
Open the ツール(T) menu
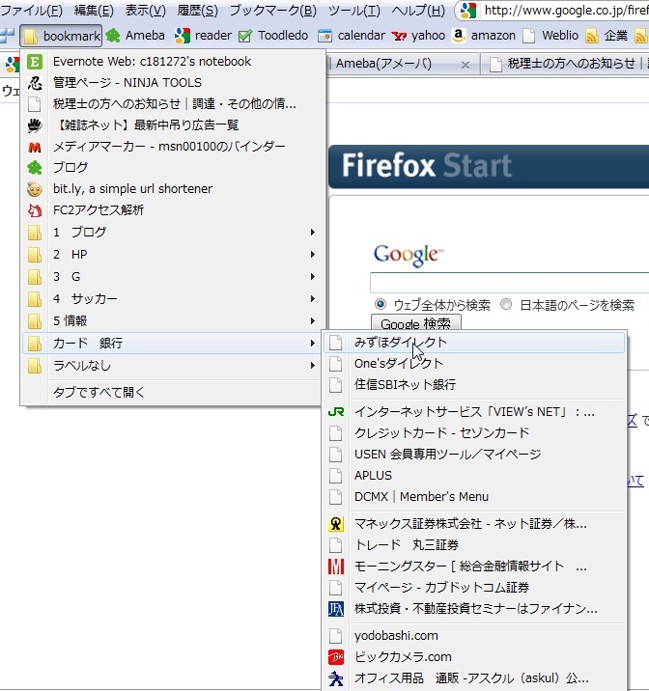354,11
